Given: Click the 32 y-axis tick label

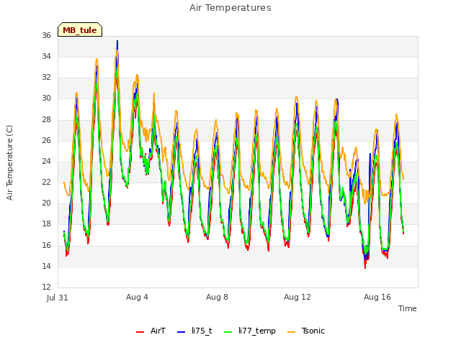Looking at the screenshot, I should 46,77.
